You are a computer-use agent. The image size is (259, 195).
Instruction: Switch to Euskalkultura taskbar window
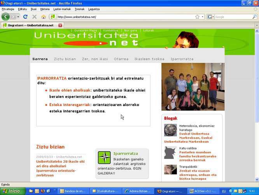pos(106,191)
